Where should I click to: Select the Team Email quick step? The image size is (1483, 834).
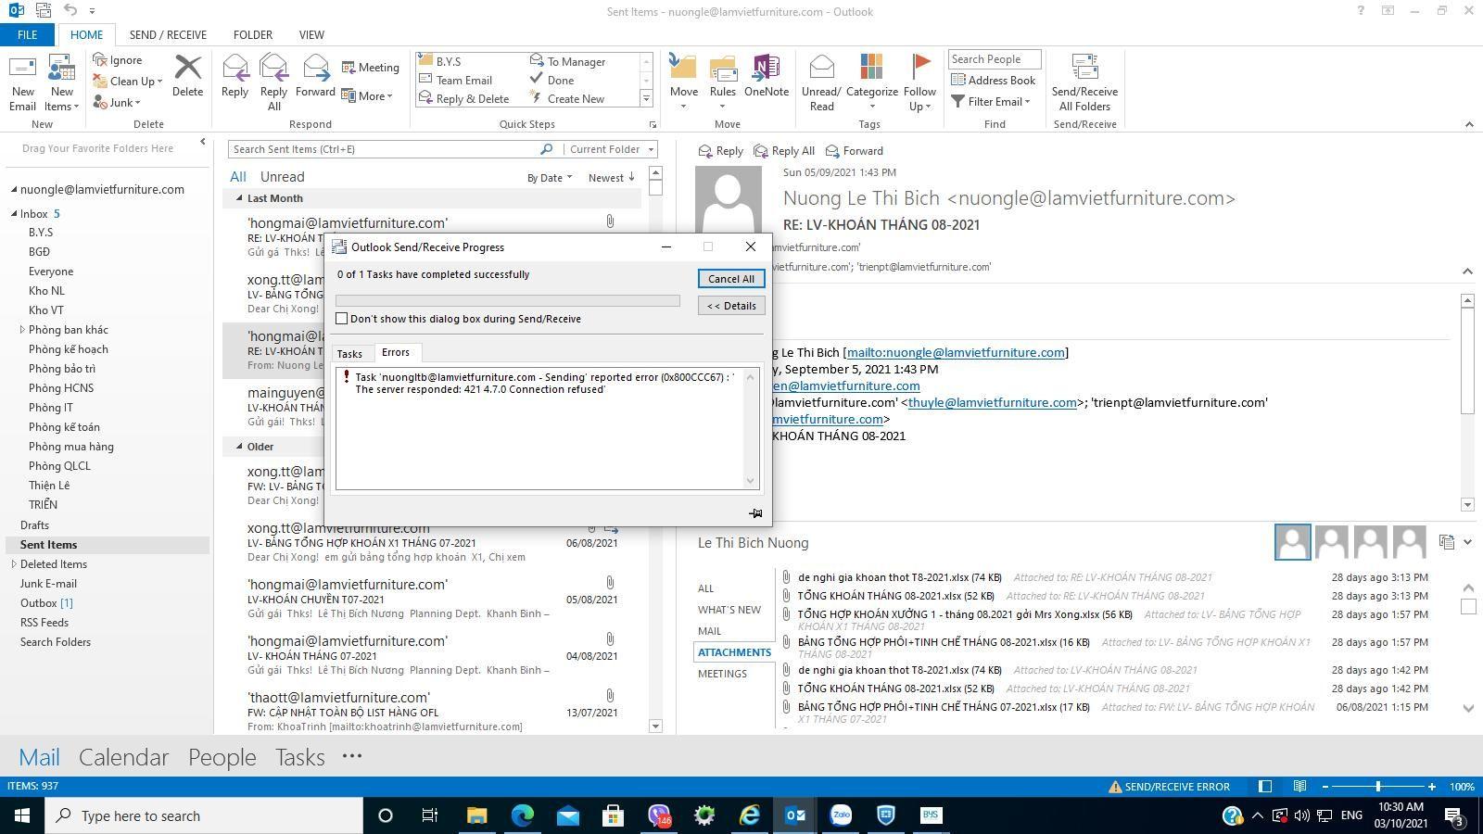[455, 80]
